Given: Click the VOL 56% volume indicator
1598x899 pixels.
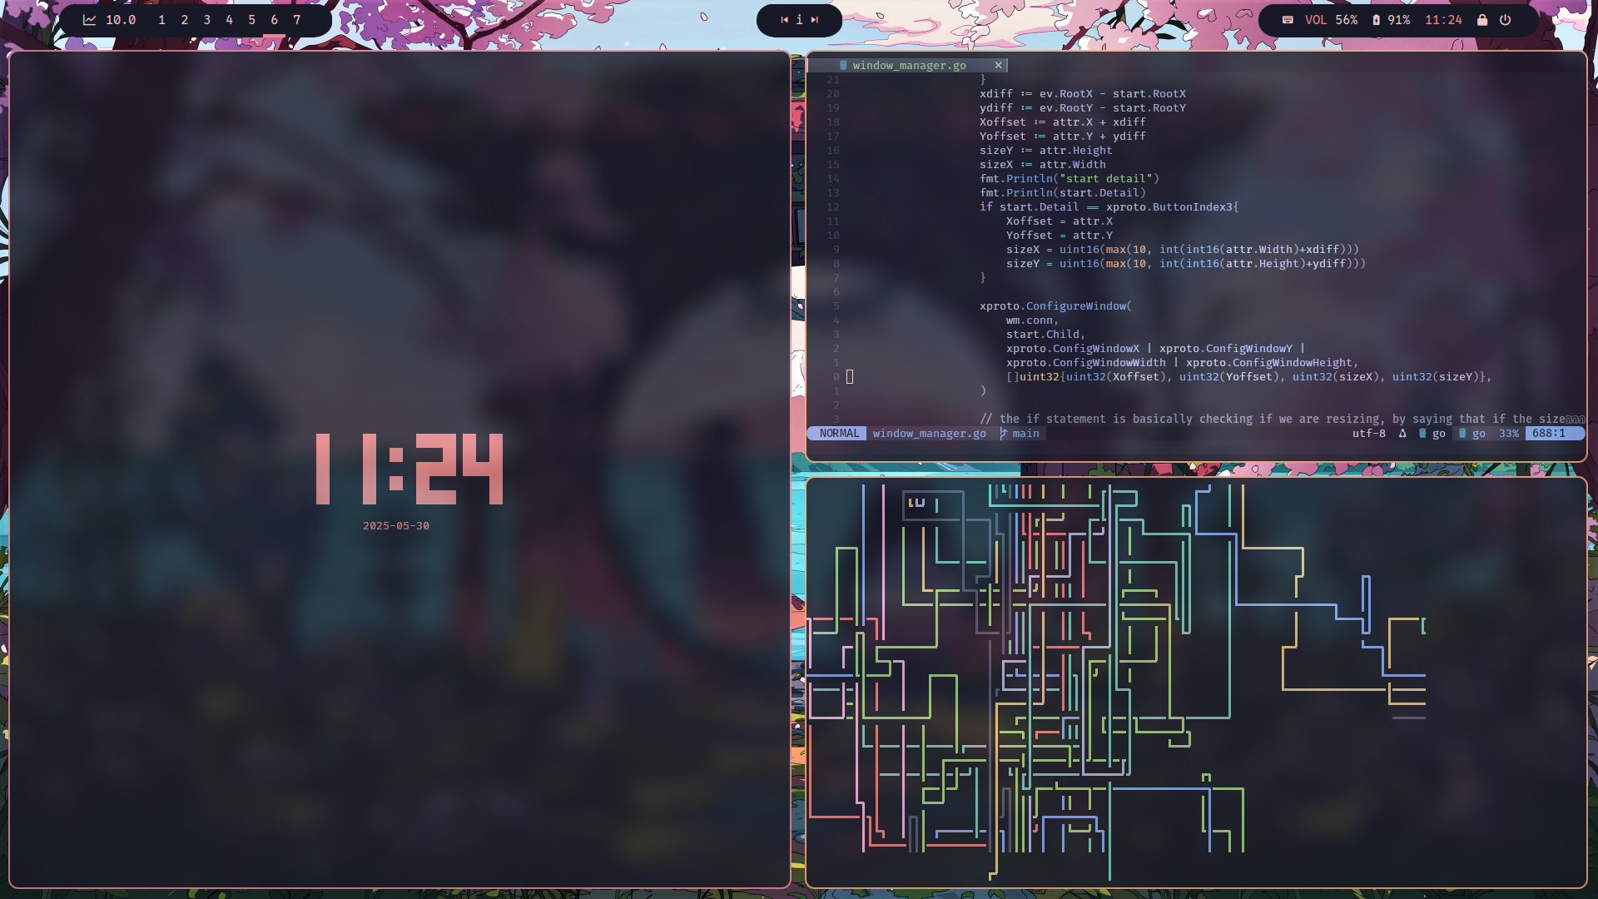Looking at the screenshot, I should click(1331, 20).
